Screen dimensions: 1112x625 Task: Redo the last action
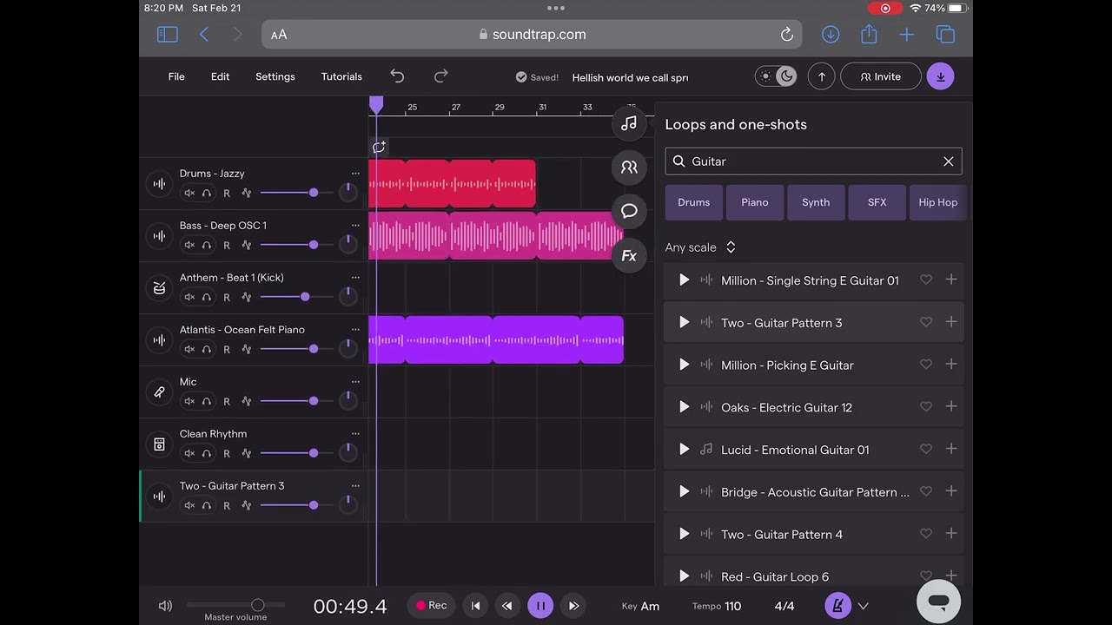coord(440,76)
